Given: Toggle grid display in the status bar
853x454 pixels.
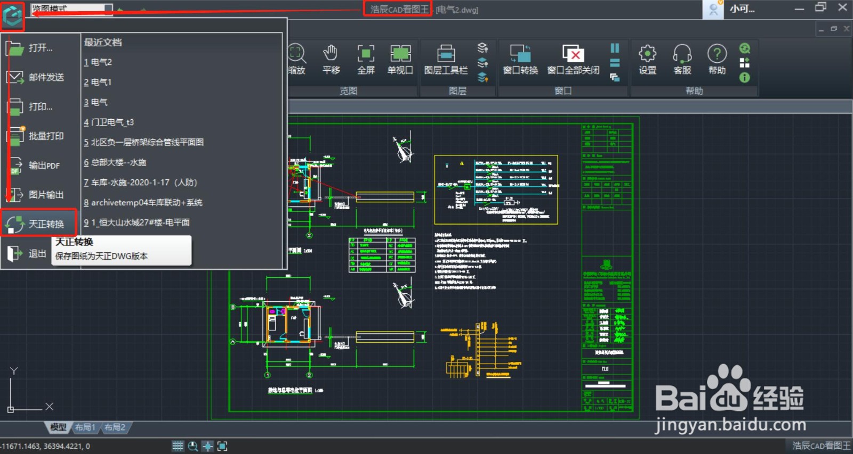Looking at the screenshot, I should point(178,446).
